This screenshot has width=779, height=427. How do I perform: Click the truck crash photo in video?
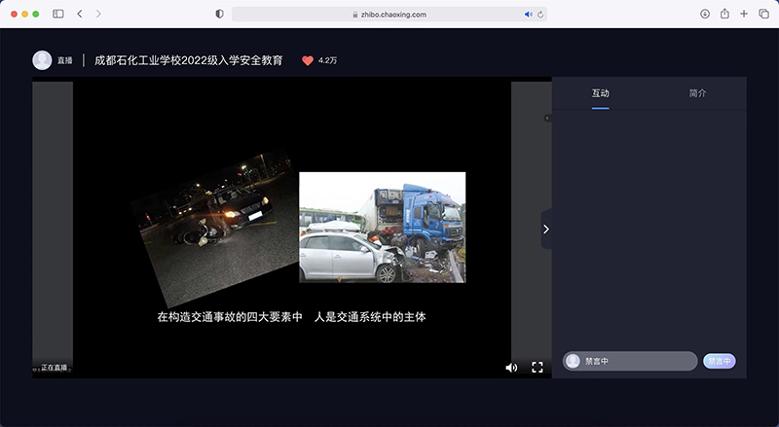pos(382,228)
